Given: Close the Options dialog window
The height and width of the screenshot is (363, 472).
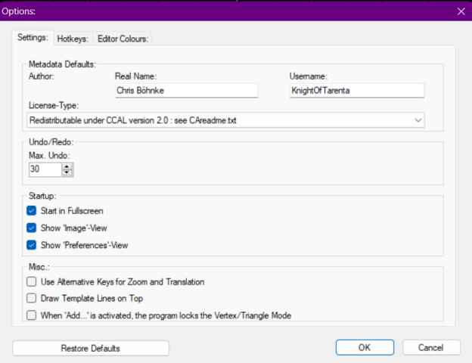Looking at the screenshot, I should tap(461, 11).
